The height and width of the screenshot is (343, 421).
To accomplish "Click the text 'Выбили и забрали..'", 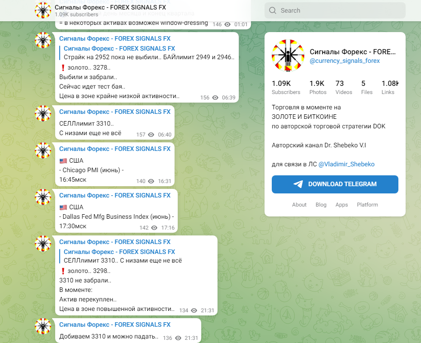I will tap(88, 77).
